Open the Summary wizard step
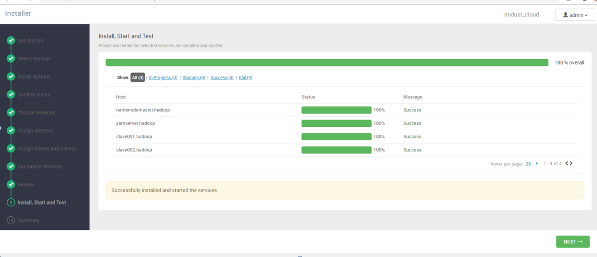Screen dimensions: 597x257 click(x=29, y=220)
